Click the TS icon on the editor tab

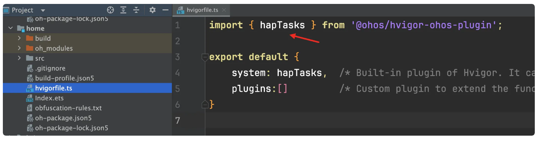181,10
